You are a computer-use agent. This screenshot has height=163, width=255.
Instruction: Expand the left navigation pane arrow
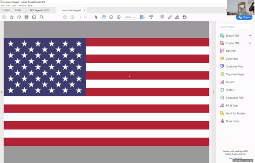[2, 92]
